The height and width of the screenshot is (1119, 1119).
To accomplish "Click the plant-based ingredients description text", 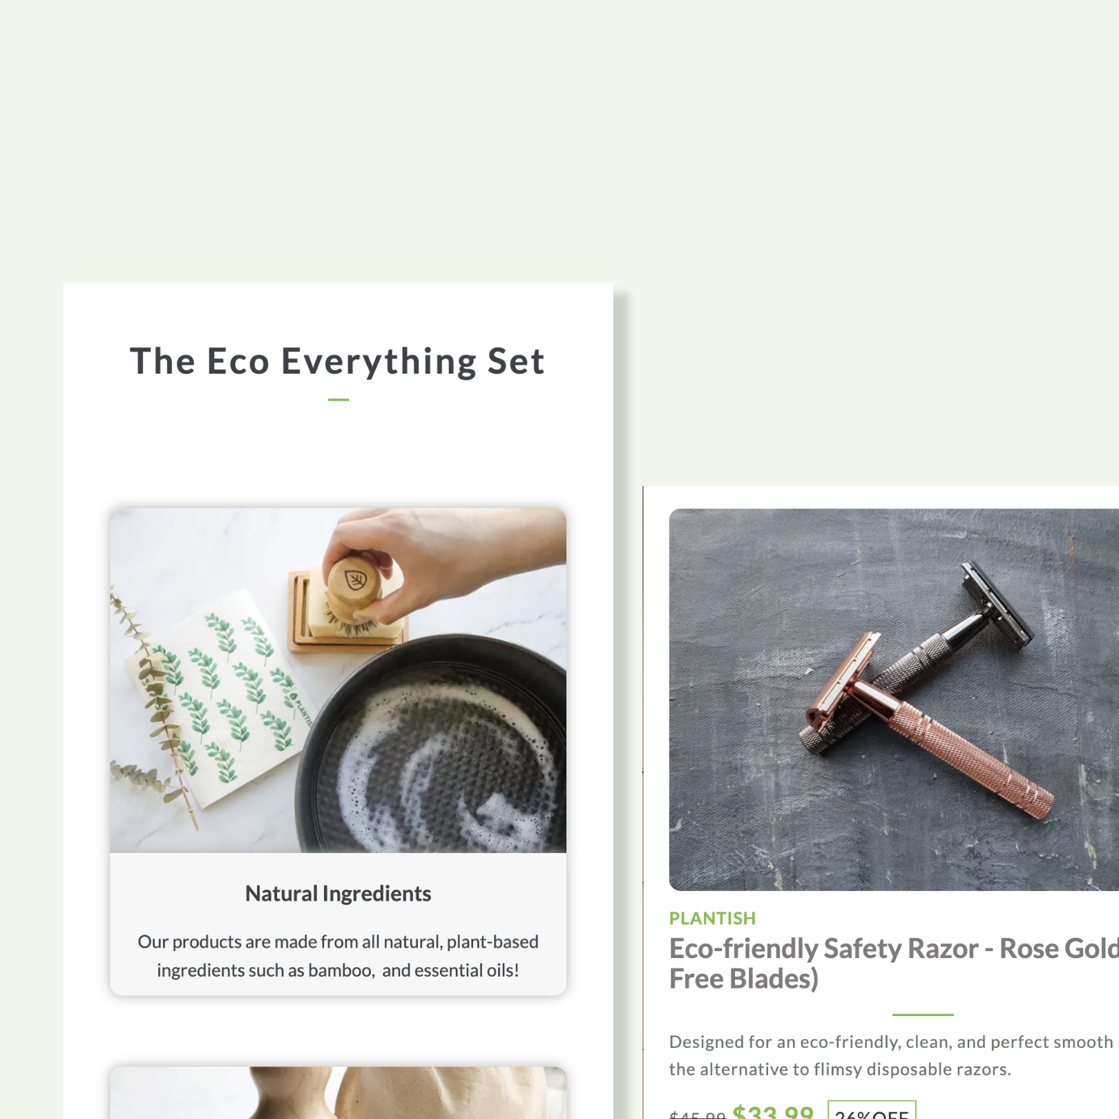I will click(x=338, y=956).
